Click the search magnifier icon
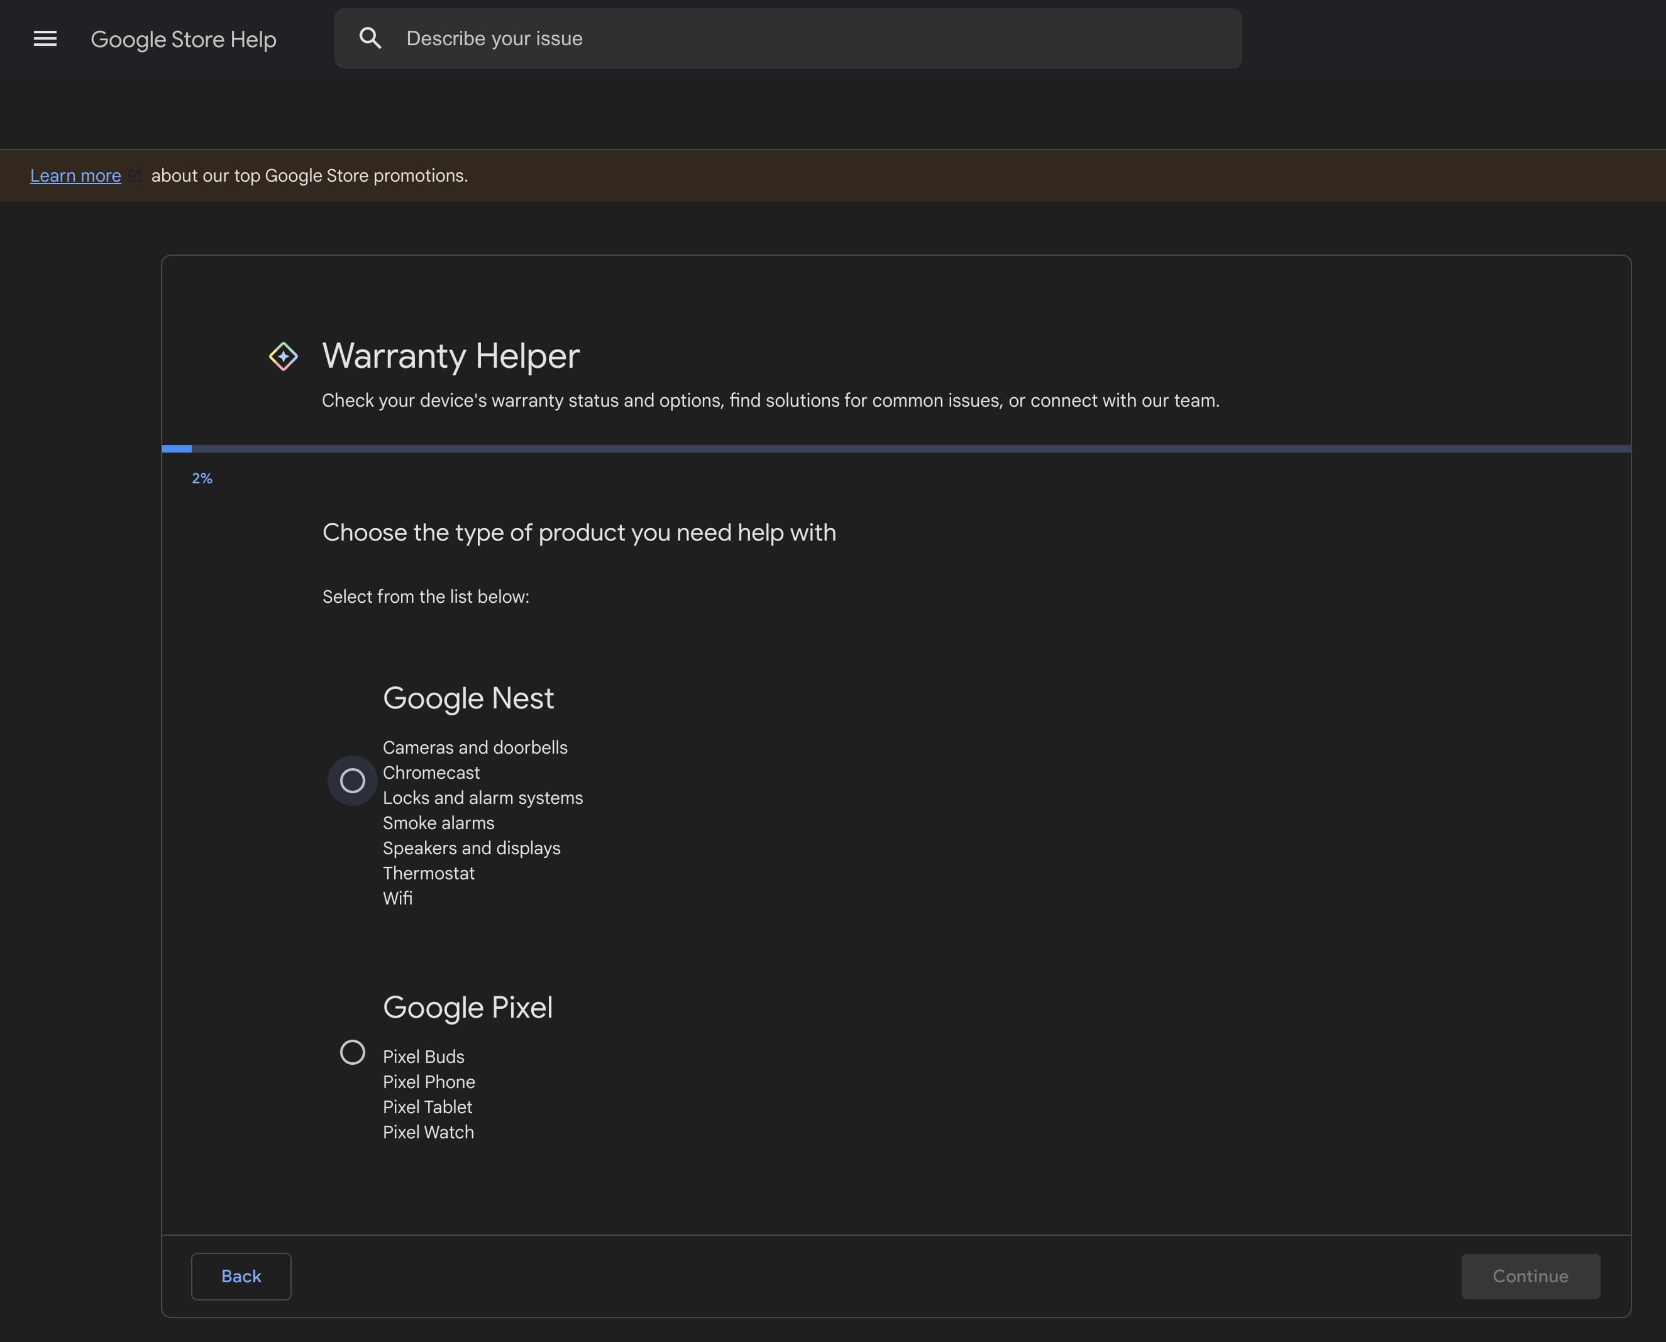Image resolution: width=1666 pixels, height=1342 pixels. tap(370, 38)
